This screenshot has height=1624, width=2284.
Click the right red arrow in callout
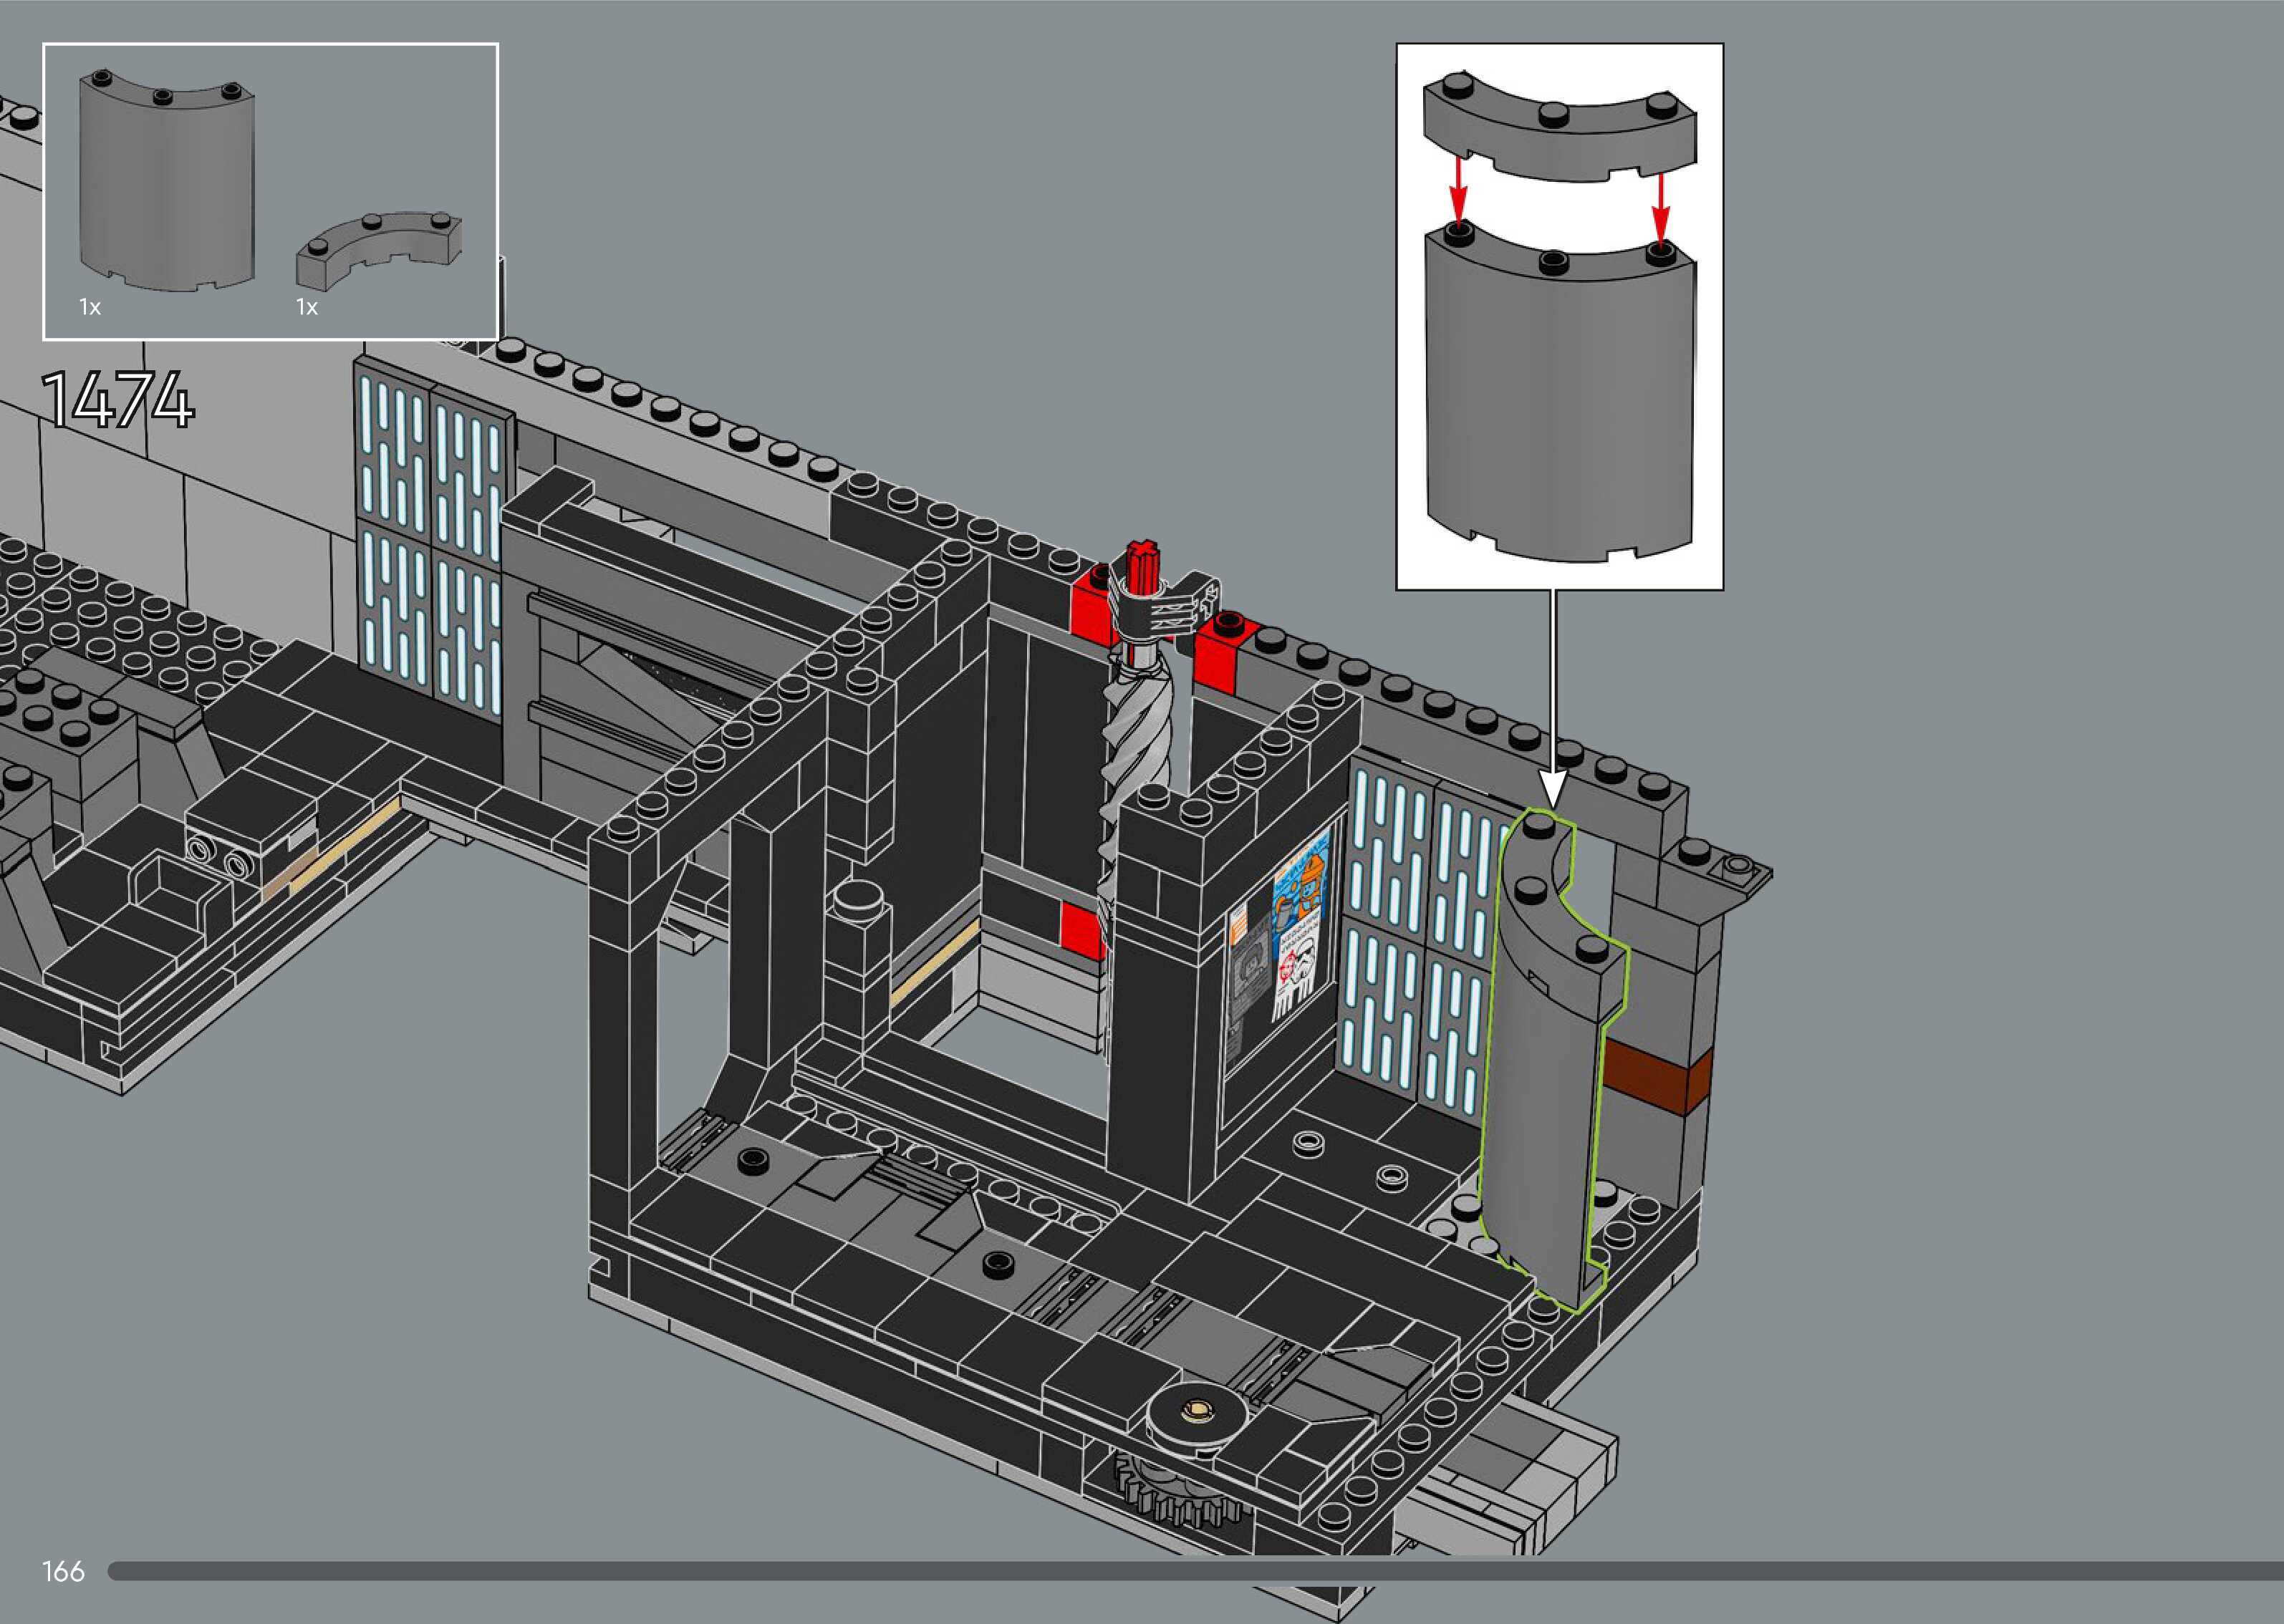click(x=1660, y=207)
